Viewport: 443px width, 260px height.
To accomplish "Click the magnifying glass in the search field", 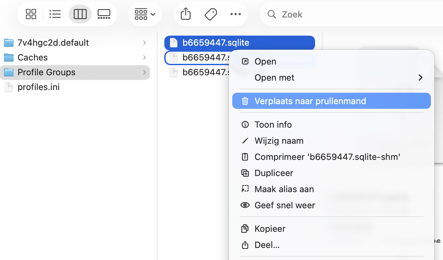I will (271, 14).
